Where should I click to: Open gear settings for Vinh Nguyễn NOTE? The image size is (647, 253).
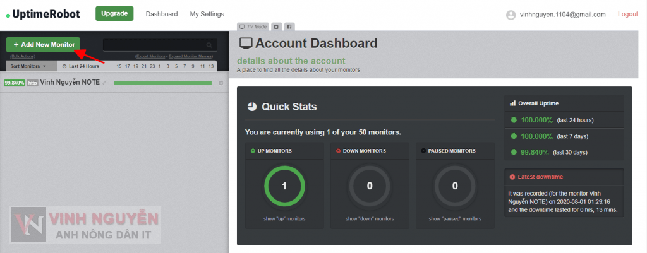[x=221, y=83]
